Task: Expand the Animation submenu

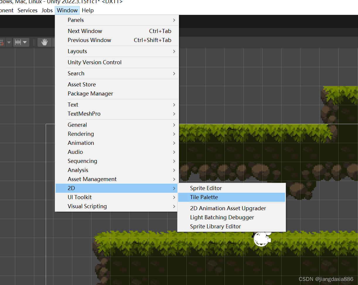Action: point(117,143)
